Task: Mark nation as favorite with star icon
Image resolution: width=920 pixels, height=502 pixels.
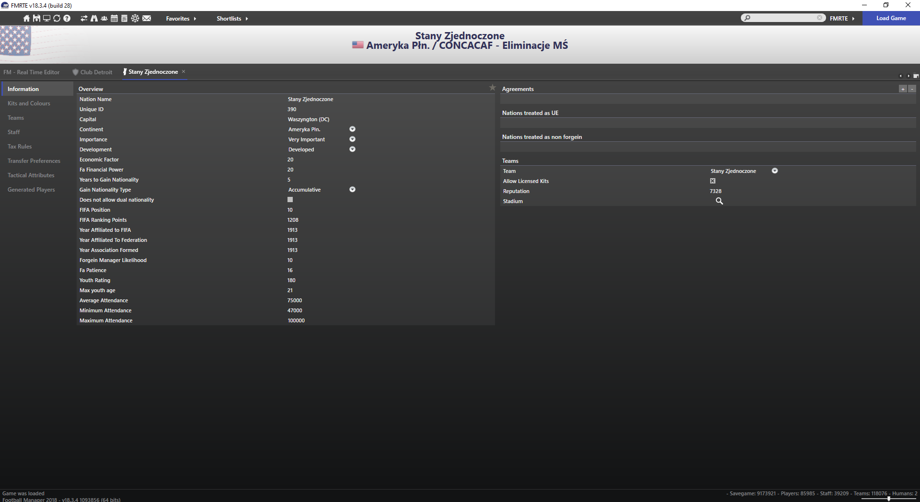Action: coord(492,88)
